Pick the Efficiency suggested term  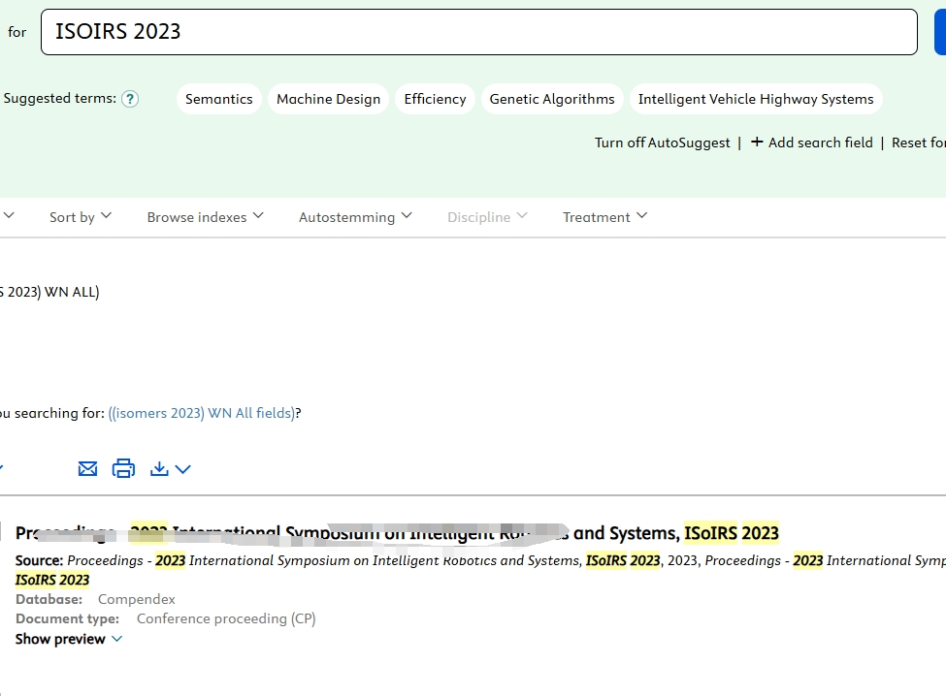point(435,99)
